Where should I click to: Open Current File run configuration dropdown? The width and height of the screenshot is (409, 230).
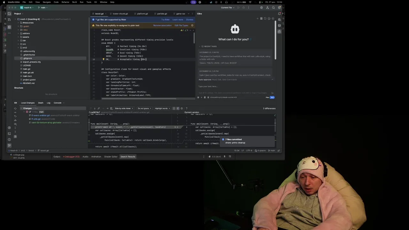[228, 8]
